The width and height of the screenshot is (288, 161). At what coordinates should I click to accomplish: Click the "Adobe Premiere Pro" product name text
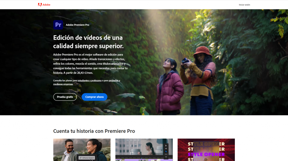(x=77, y=25)
